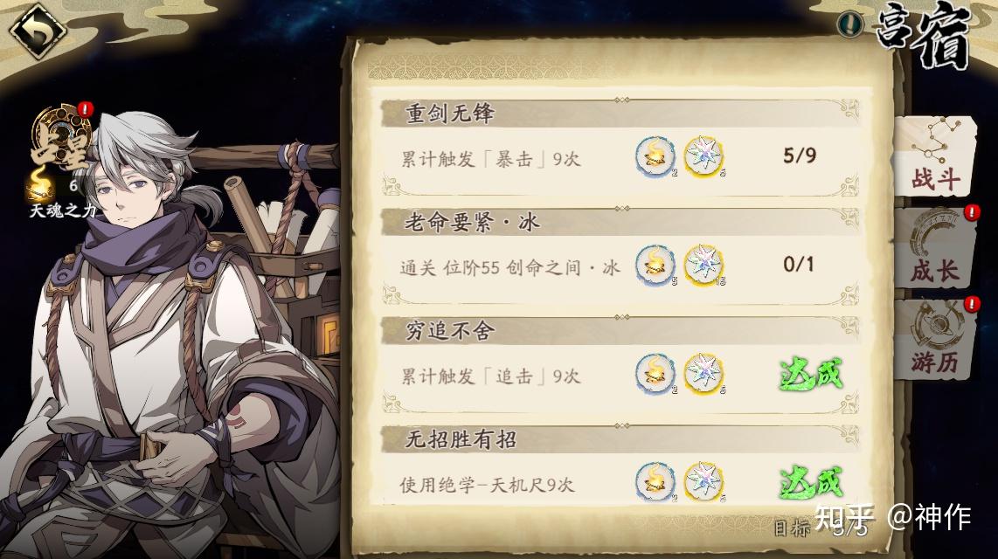This screenshot has height=559, width=998.
Task: Click the flame reward in 穷追不舍 row
Action: coord(655,373)
